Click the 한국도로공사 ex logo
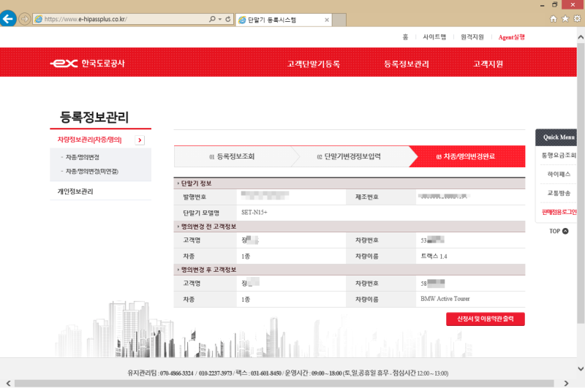Viewport: 585px width, 388px height. [x=87, y=63]
